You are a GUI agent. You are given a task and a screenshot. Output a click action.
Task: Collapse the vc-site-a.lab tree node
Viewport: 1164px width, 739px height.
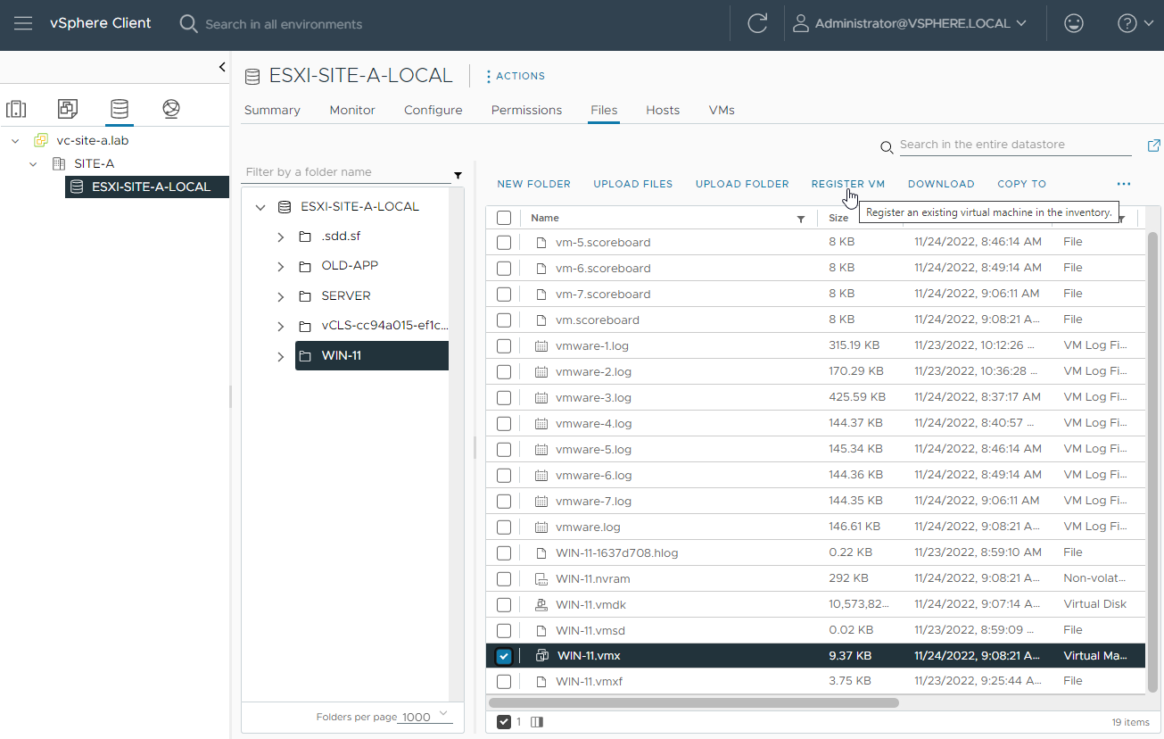15,141
